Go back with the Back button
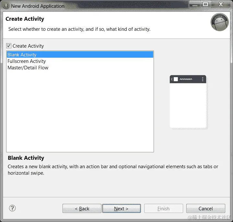The image size is (233, 222). [x=82, y=208]
